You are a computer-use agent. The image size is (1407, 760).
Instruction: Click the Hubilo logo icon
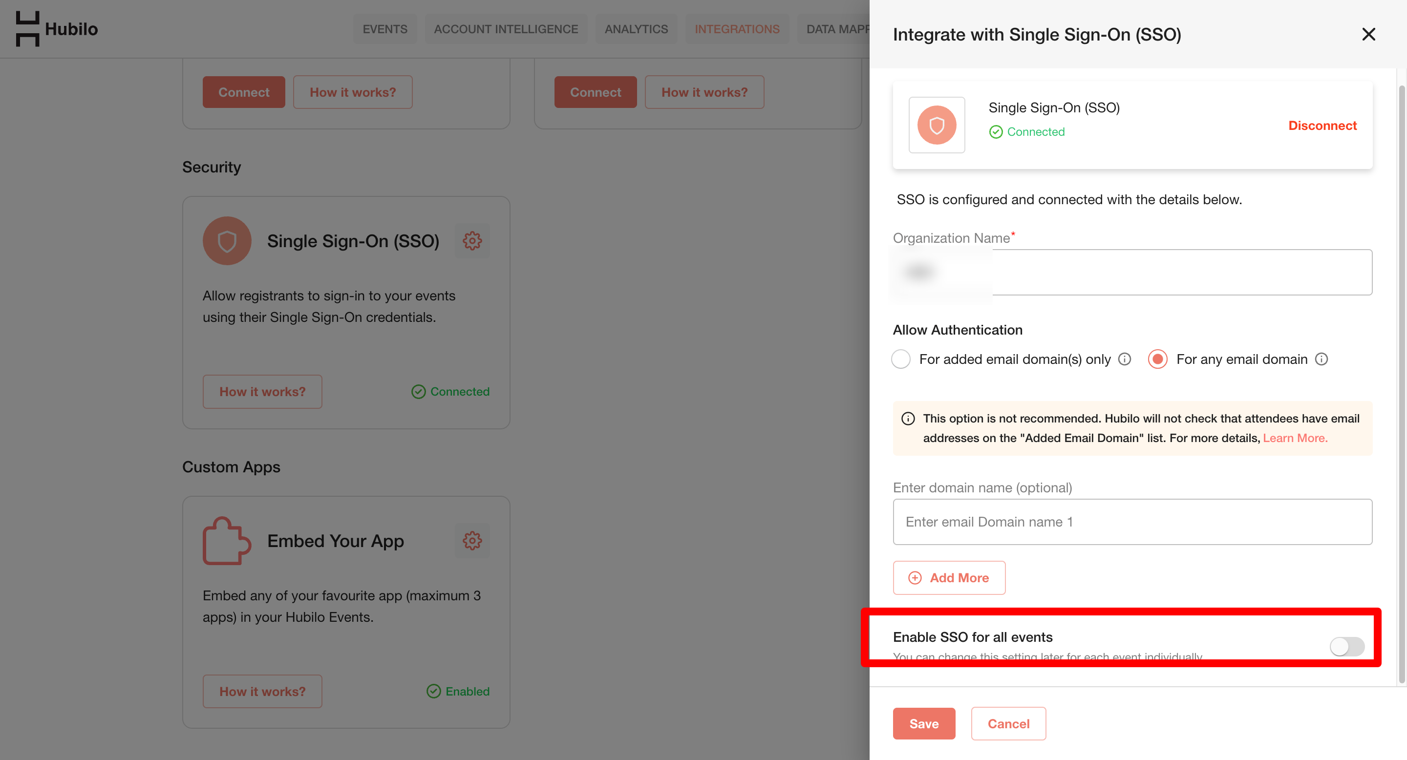27,29
